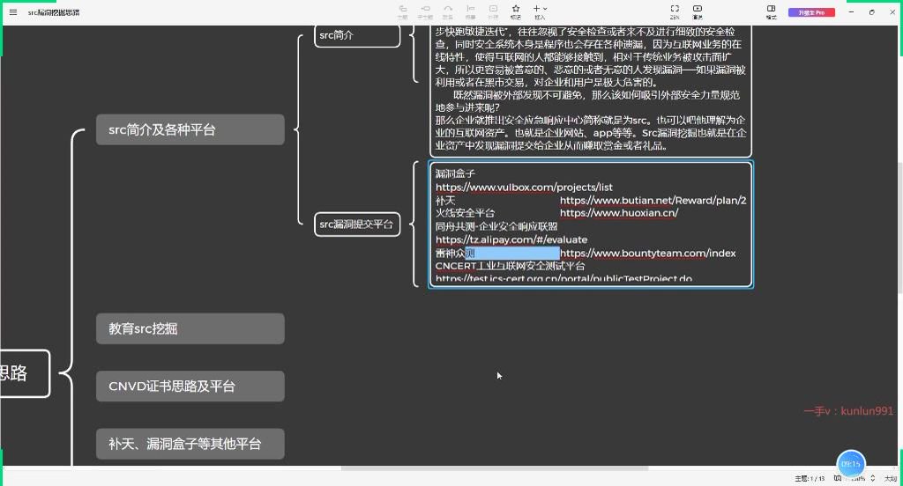Open the Outline (大纲) view
Image resolution: width=903 pixels, height=486 pixels.
[891, 479]
